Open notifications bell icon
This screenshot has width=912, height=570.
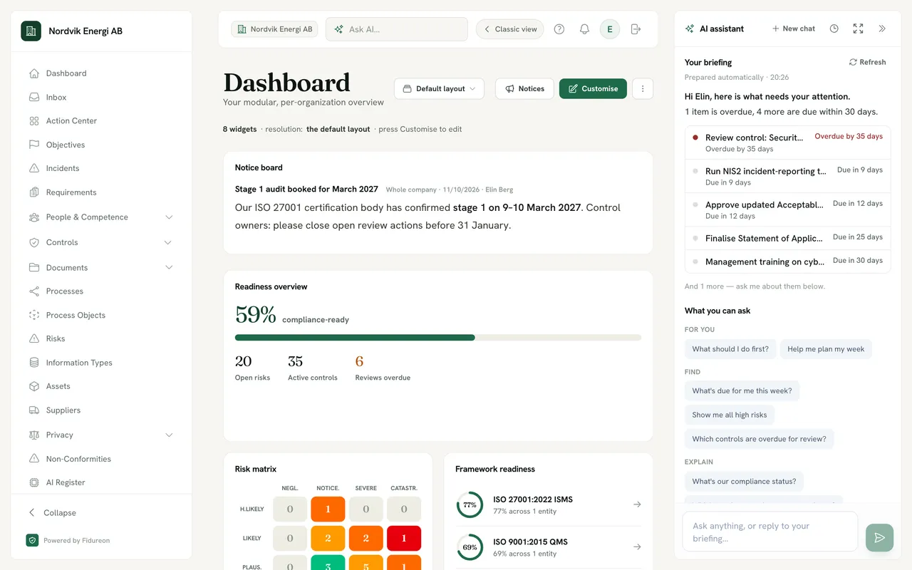pyautogui.click(x=584, y=29)
